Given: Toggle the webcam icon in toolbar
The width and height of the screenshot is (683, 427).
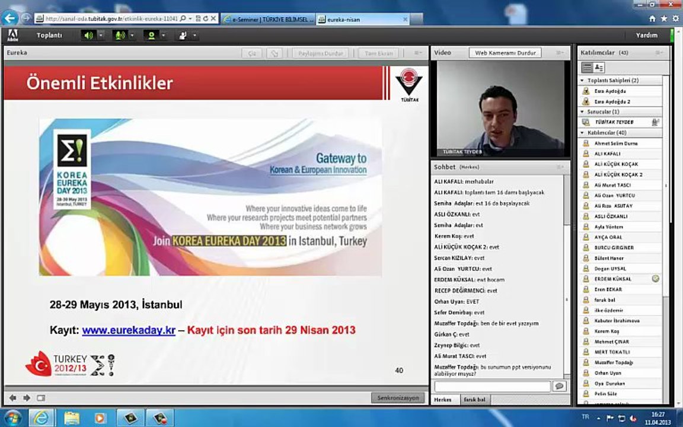Looking at the screenshot, I should (x=151, y=36).
